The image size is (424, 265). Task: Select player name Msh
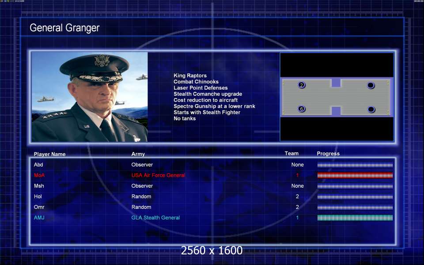coord(39,186)
